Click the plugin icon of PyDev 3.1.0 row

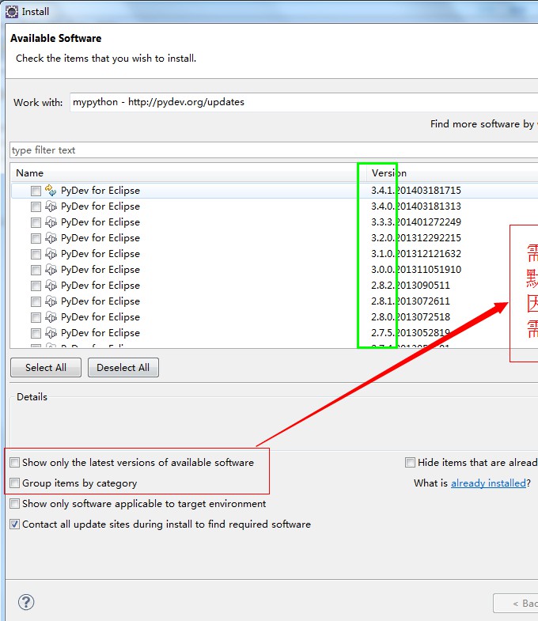click(51, 254)
